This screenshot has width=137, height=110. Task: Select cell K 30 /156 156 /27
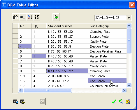coord(67,37)
